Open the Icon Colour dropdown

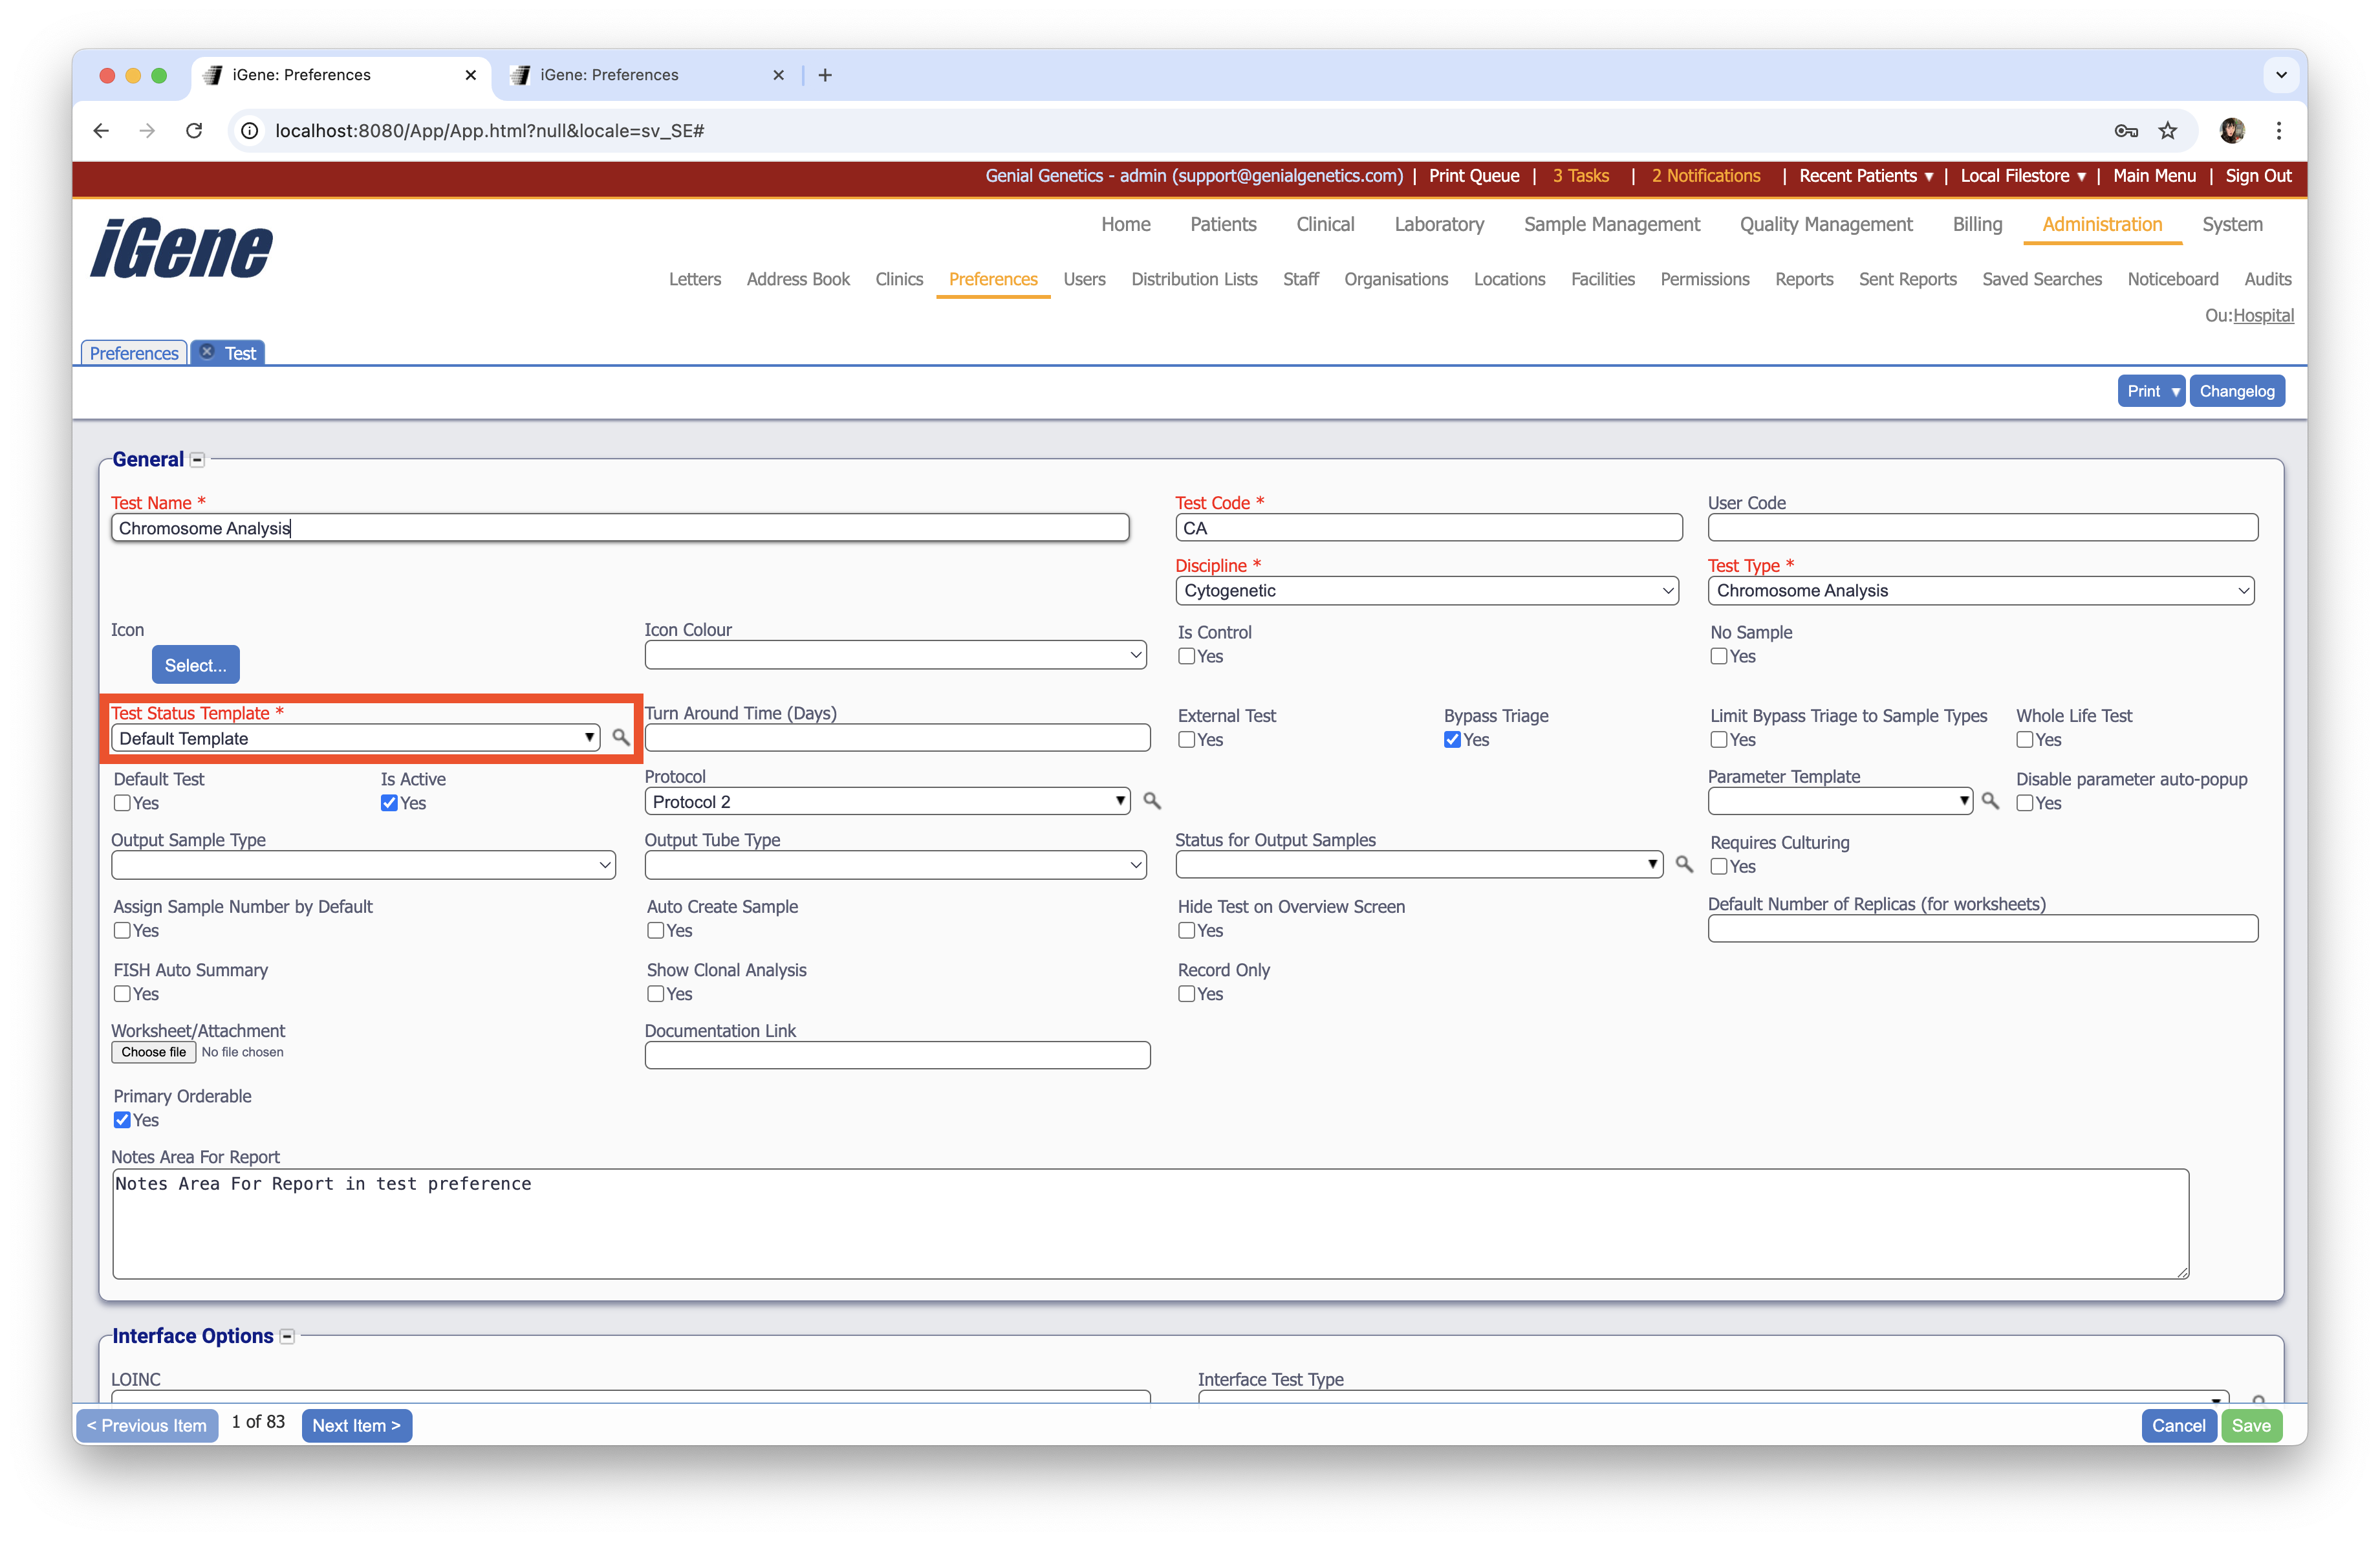895,655
